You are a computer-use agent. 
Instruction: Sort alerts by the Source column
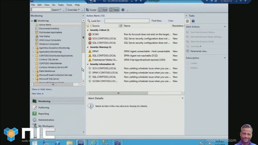point(96,26)
